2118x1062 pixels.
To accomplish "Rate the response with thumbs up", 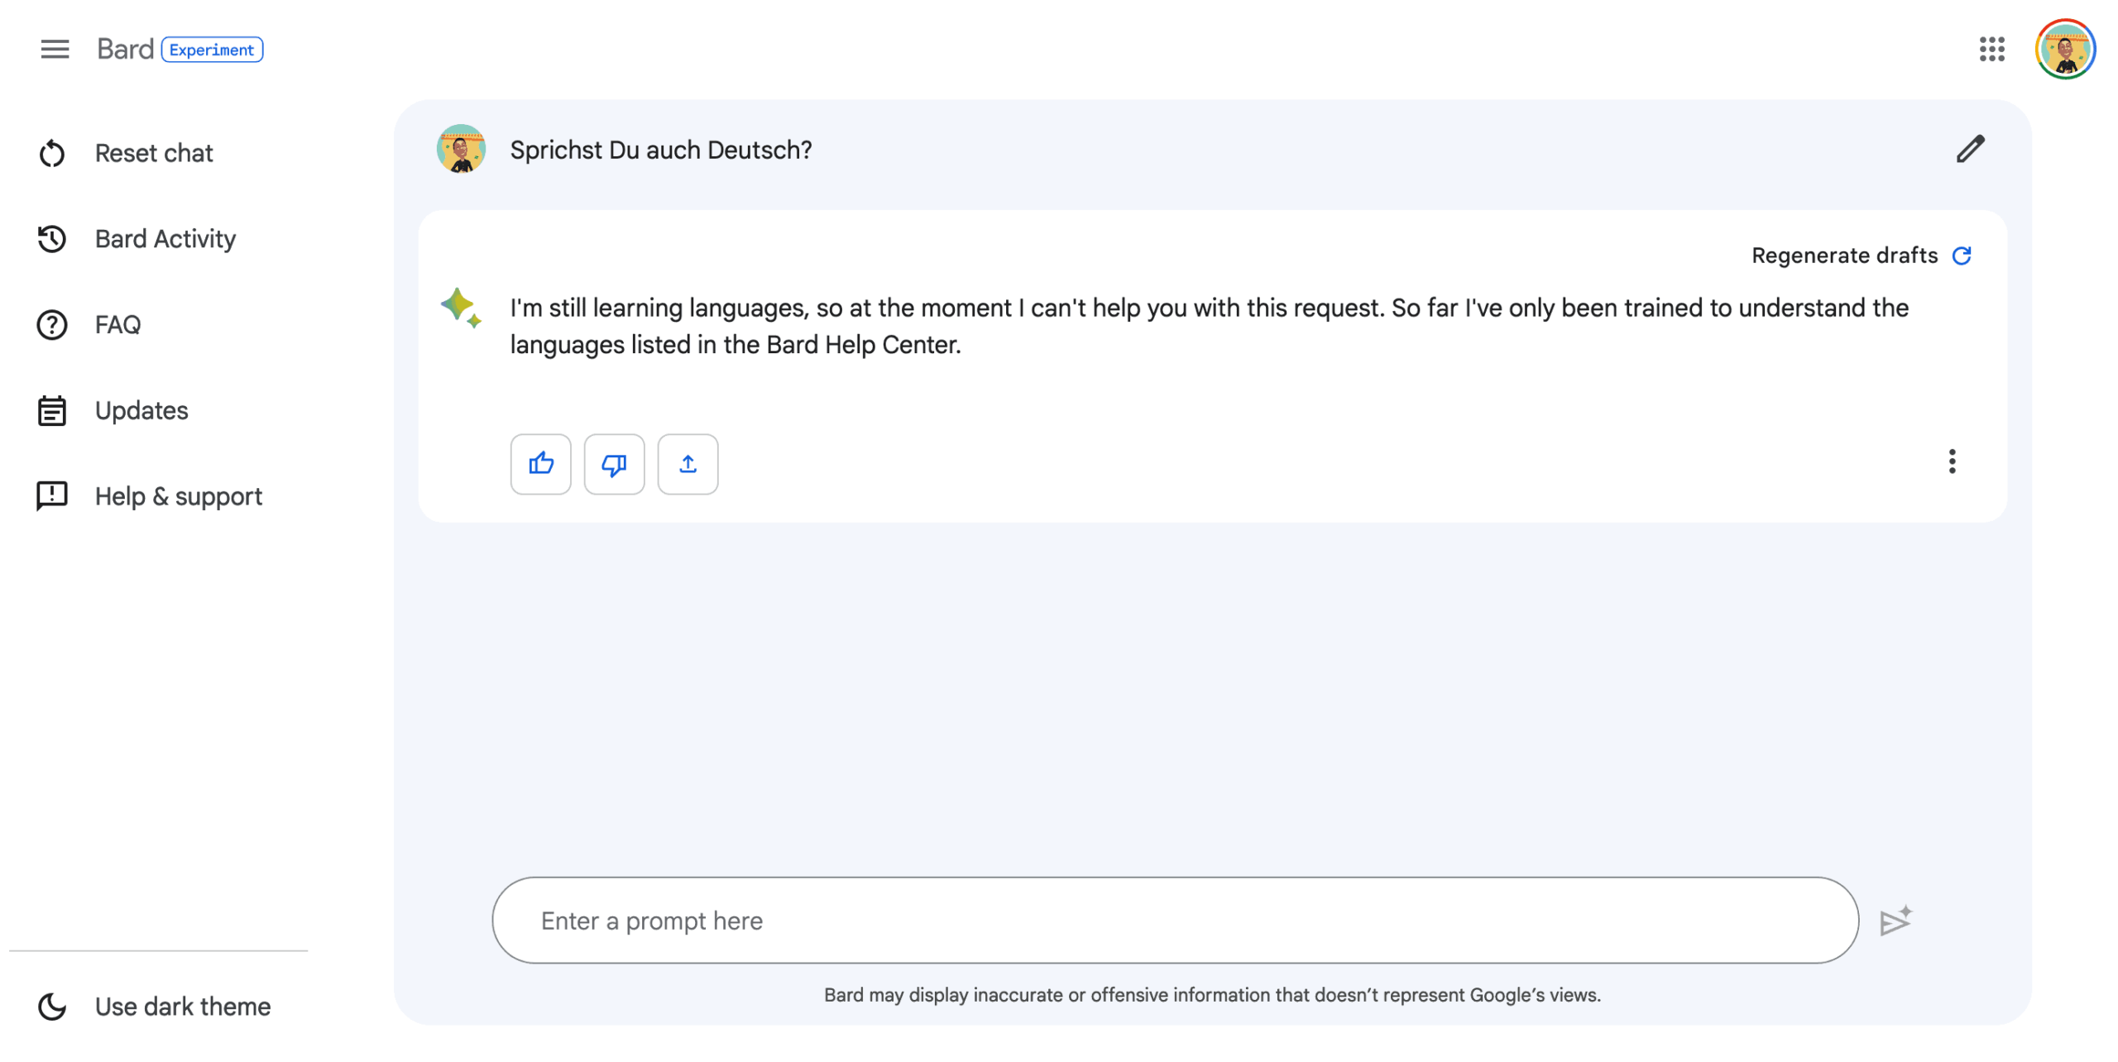I will 540,464.
